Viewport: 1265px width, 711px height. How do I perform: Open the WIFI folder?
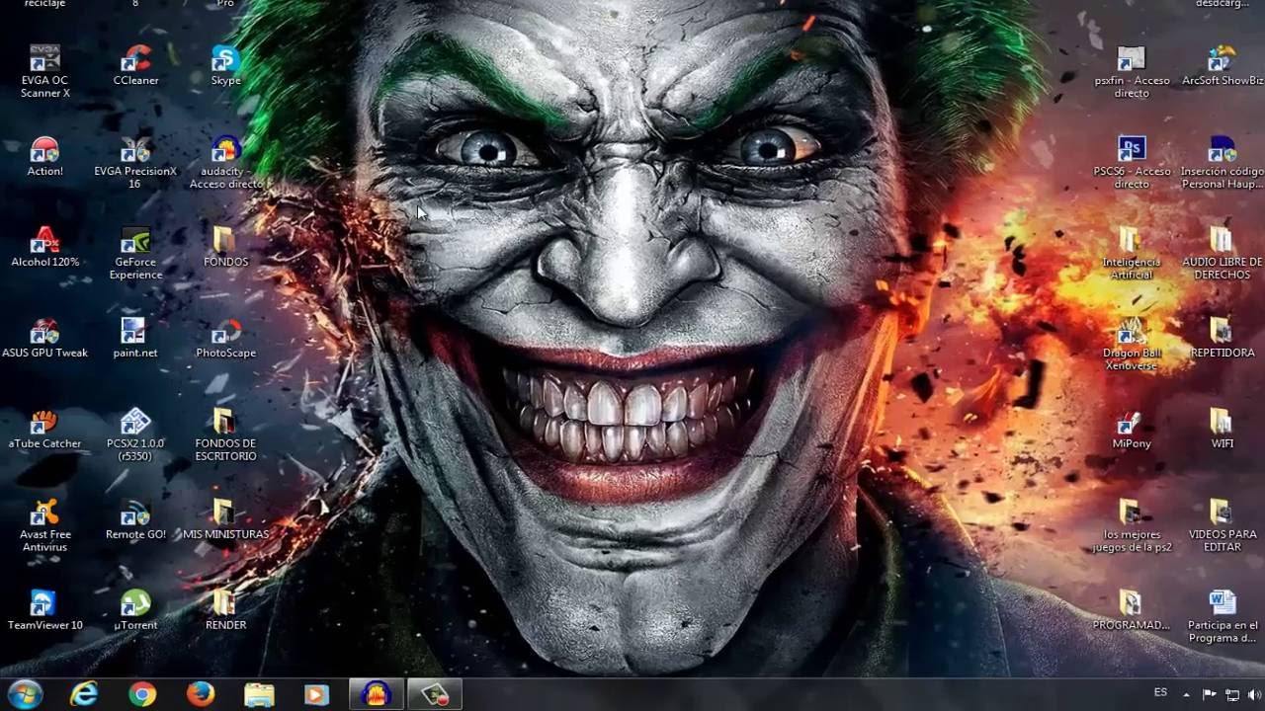click(x=1223, y=429)
